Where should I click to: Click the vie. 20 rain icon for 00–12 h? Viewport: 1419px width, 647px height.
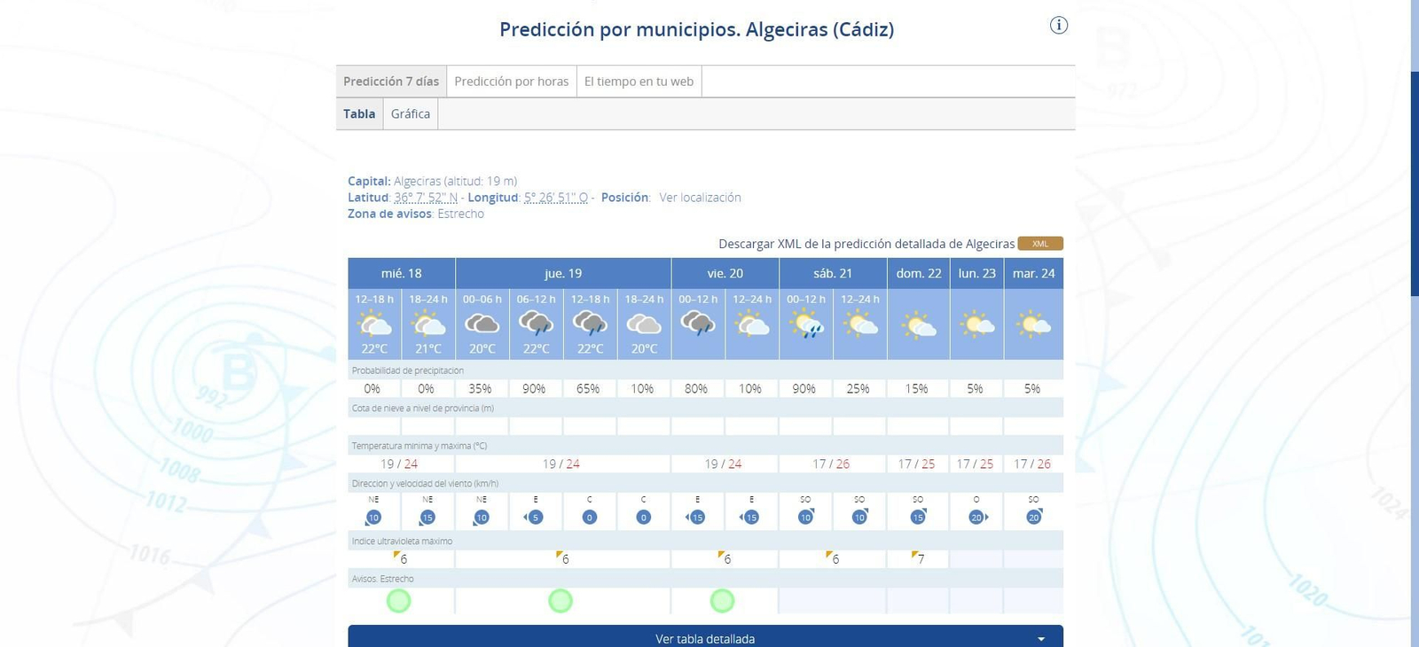click(699, 324)
